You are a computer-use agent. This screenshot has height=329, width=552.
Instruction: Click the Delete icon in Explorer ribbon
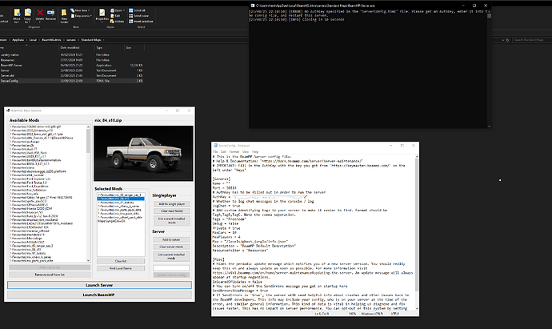coord(40,14)
